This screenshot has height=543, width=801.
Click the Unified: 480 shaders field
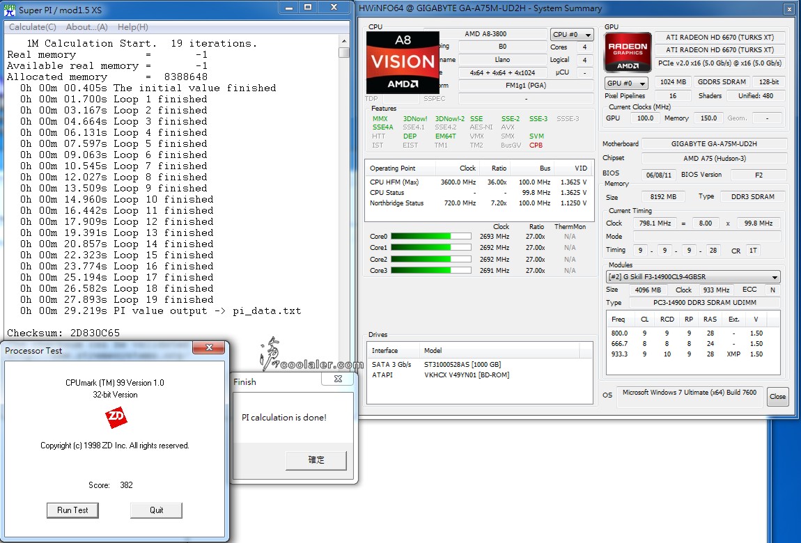pyautogui.click(x=756, y=95)
